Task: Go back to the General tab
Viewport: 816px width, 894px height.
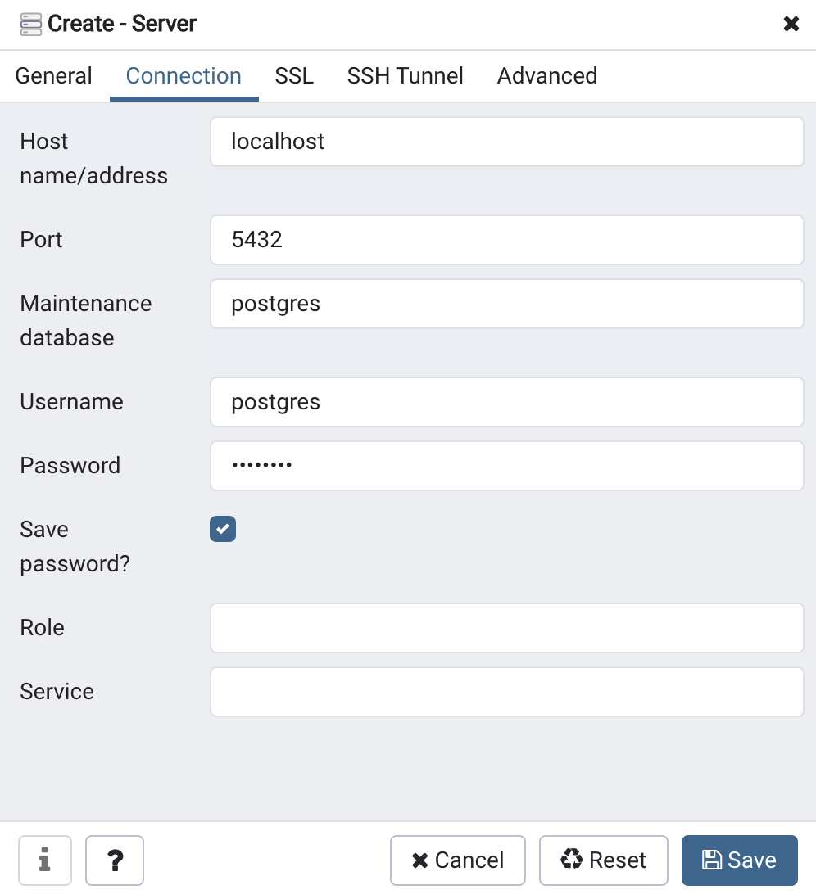Action: (53, 75)
